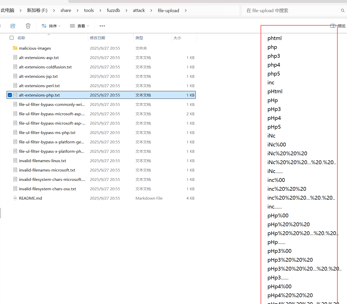Expand chevron after share breadcrumb
The width and height of the screenshot is (347, 304).
[78, 10]
